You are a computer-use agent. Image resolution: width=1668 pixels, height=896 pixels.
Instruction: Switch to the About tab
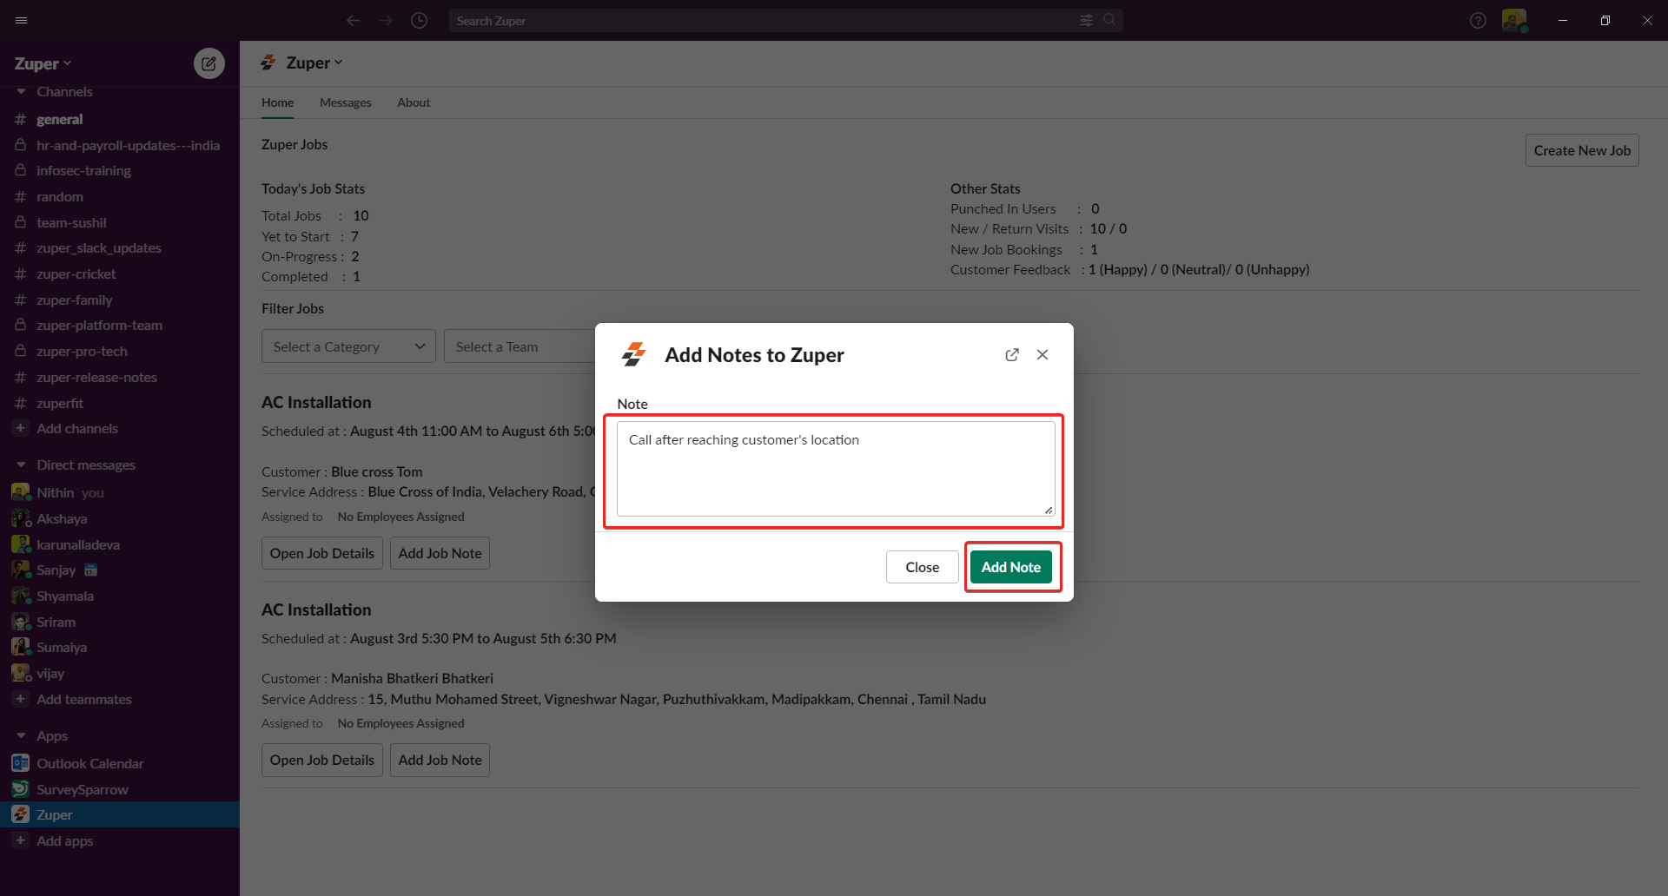tap(414, 102)
